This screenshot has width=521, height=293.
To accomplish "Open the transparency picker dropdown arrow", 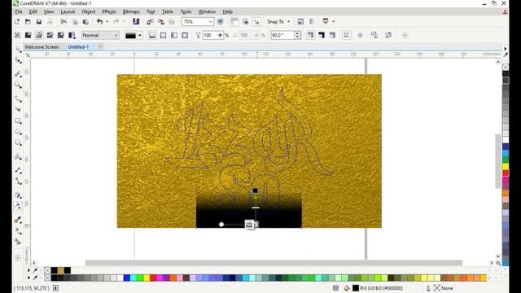I will pos(140,35).
